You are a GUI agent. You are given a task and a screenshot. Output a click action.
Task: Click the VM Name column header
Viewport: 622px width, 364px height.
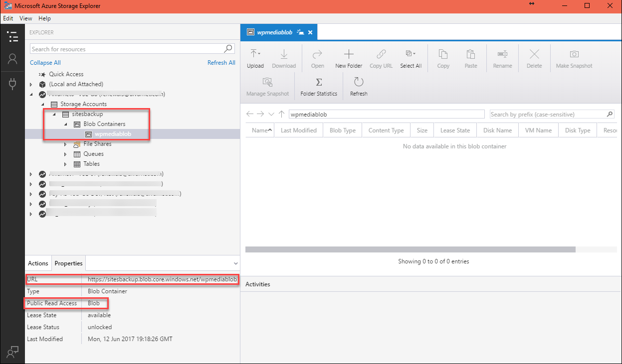click(x=538, y=130)
